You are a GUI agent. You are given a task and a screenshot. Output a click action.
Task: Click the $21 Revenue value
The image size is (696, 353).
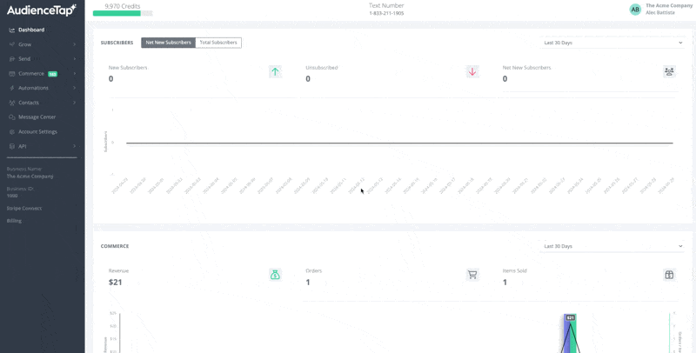click(116, 282)
